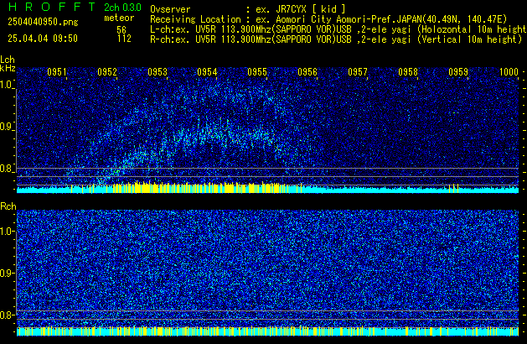
Task: Click the filename 2504040950.png
Action: [x=43, y=22]
